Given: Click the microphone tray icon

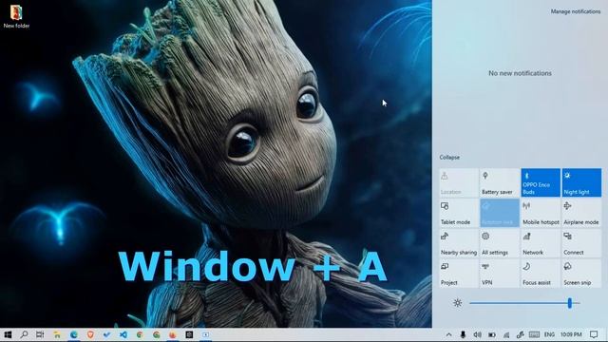Looking at the screenshot, I should pyautogui.click(x=463, y=334).
